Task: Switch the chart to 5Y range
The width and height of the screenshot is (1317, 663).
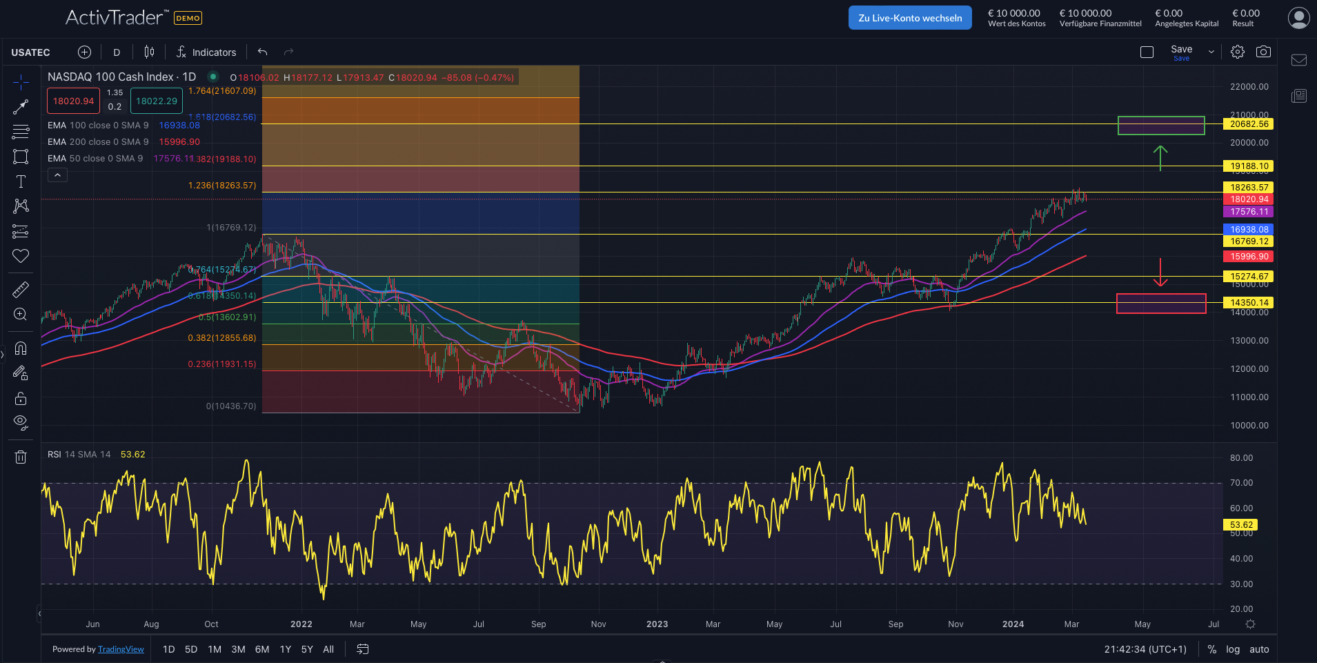Action: [307, 649]
